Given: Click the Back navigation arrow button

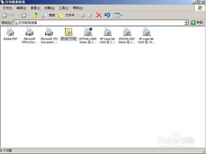Looking at the screenshot, I should [x=4, y=15].
